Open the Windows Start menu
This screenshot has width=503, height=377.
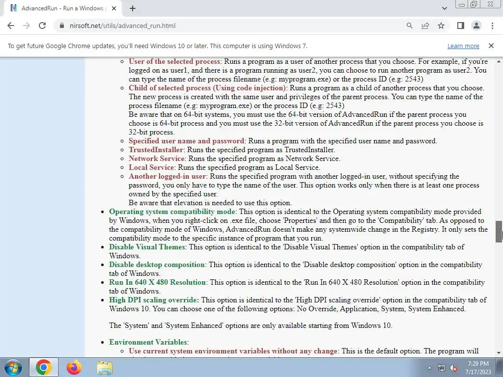click(13, 367)
